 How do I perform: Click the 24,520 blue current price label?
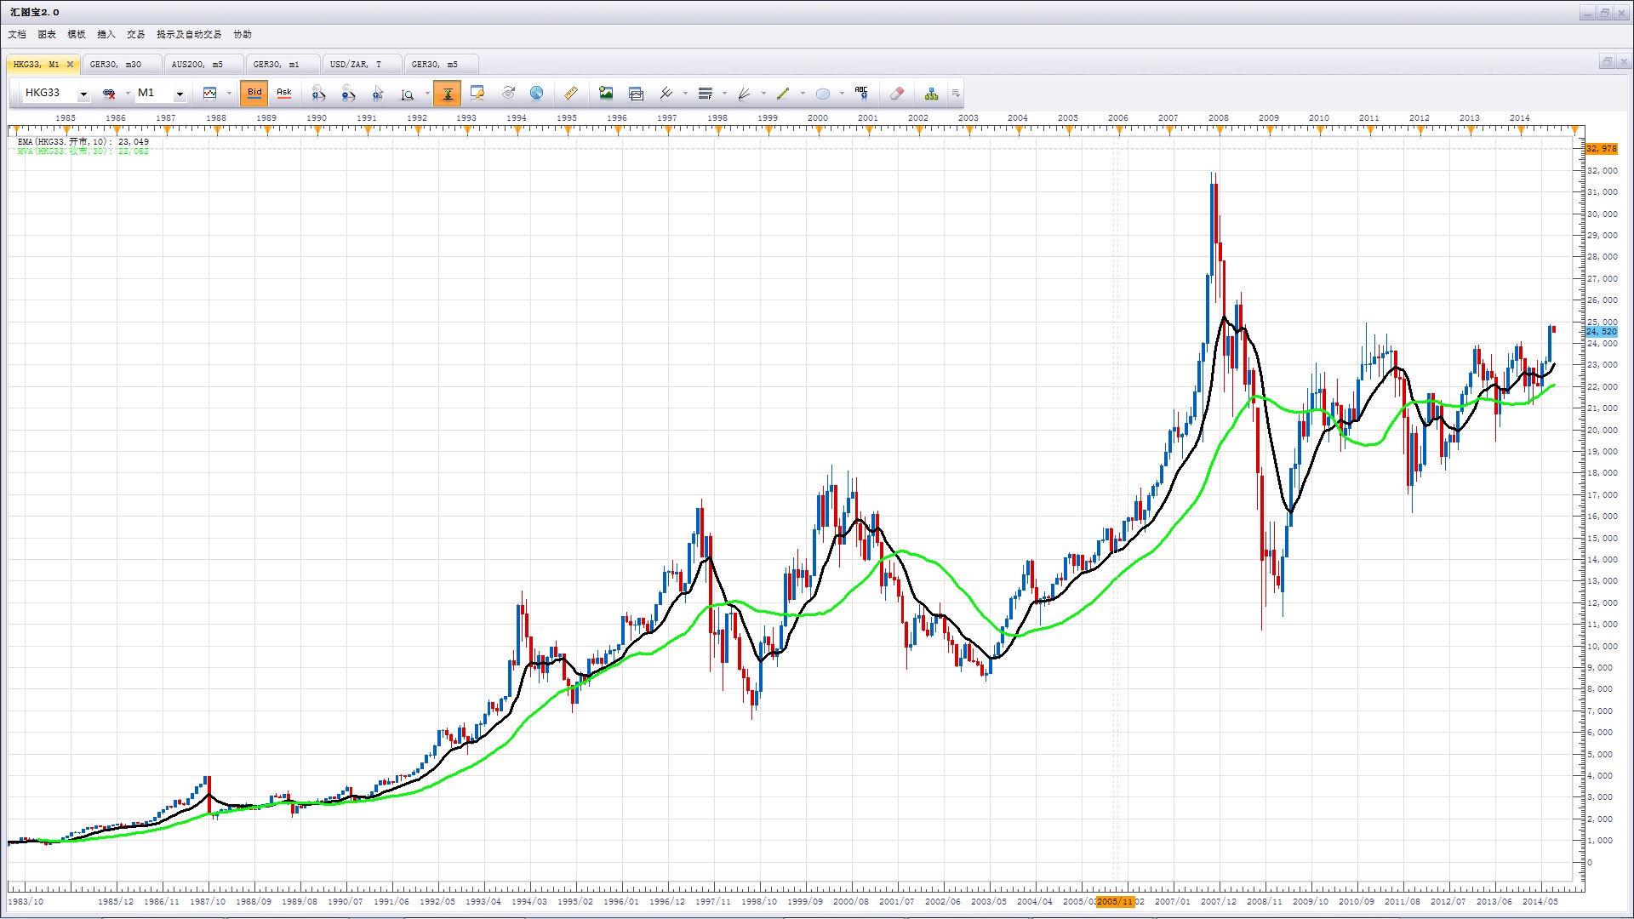1602,332
